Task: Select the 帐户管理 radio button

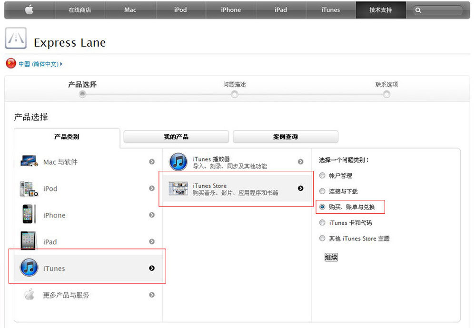Action: [x=322, y=176]
